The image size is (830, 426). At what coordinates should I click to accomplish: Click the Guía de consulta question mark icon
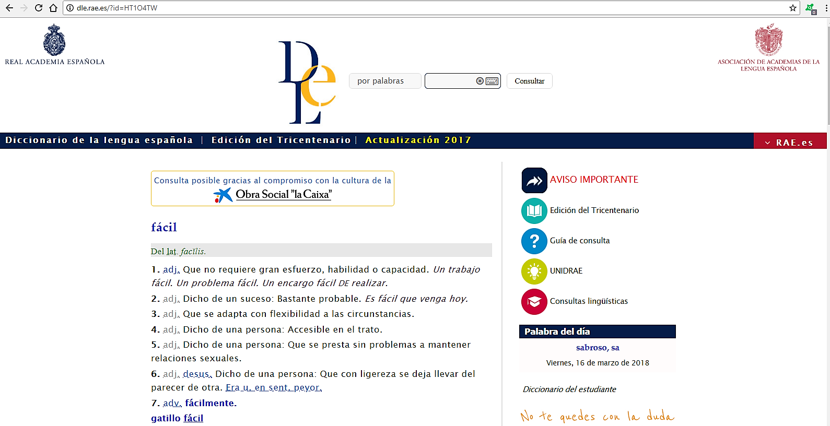[534, 241]
